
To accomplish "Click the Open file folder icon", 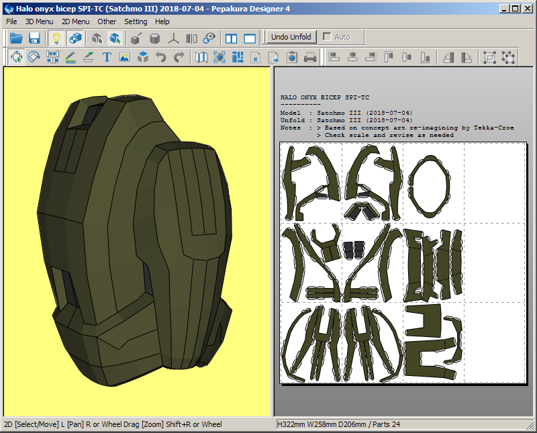I will [x=16, y=38].
